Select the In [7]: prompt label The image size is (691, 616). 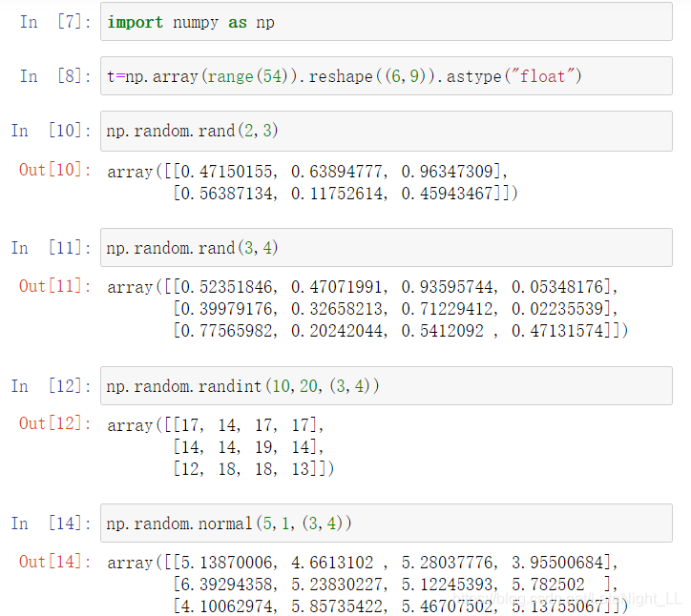click(55, 22)
